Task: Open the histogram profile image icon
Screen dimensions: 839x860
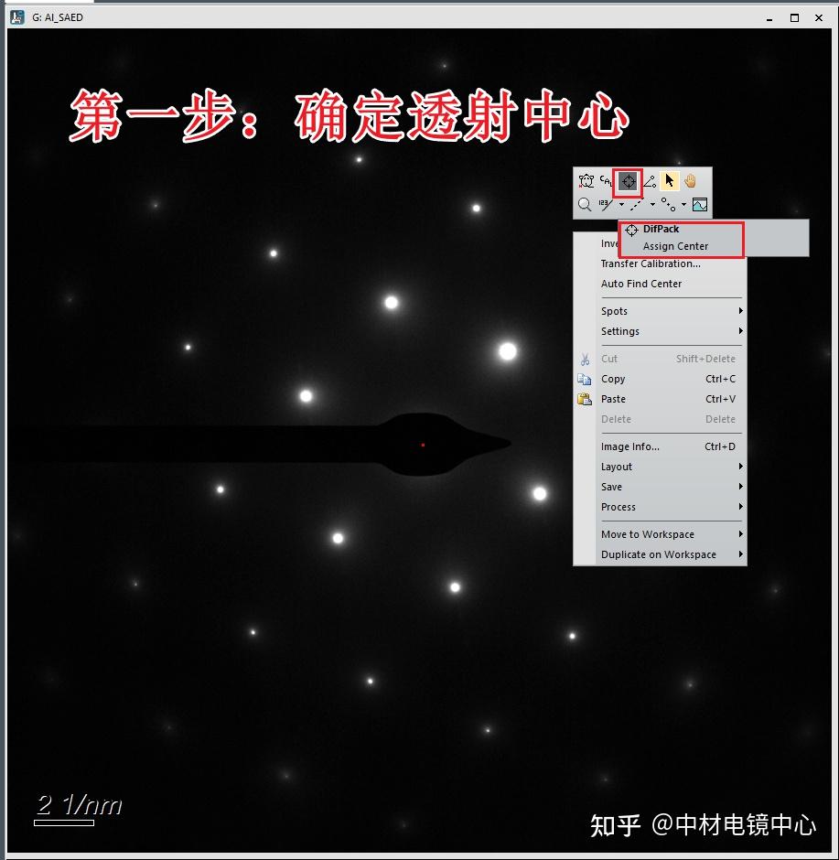Action: [x=700, y=205]
